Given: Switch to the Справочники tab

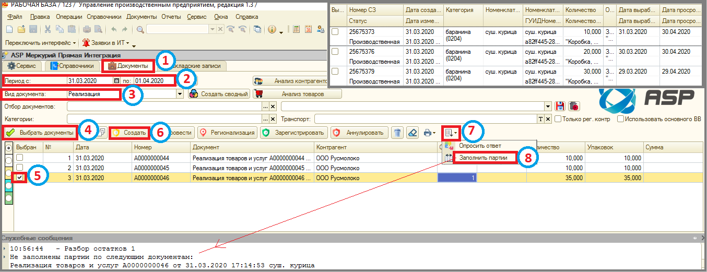Looking at the screenshot, I should 73,66.
